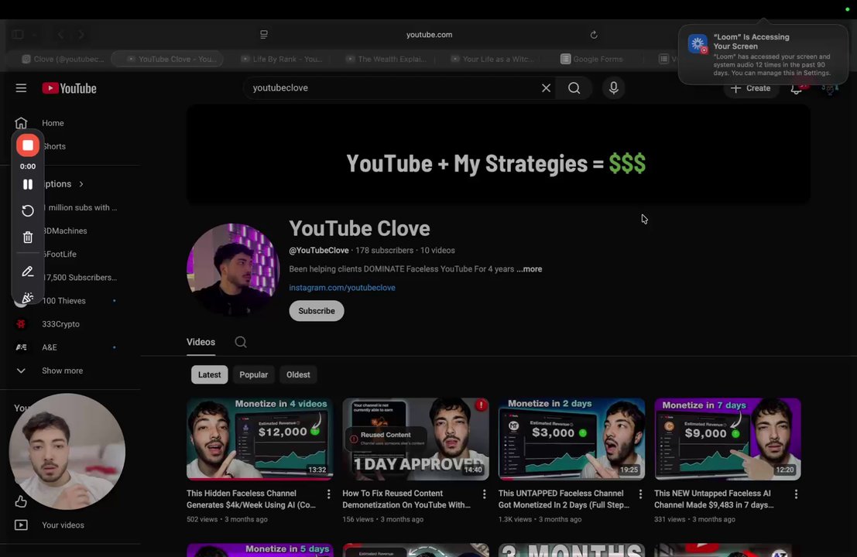Switch to the Clove (@youtubec... browser tab
Image resolution: width=857 pixels, height=557 pixels.
(62, 59)
